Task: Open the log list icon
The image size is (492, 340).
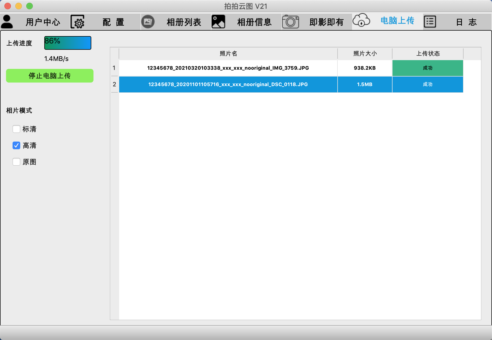Action: point(430,22)
